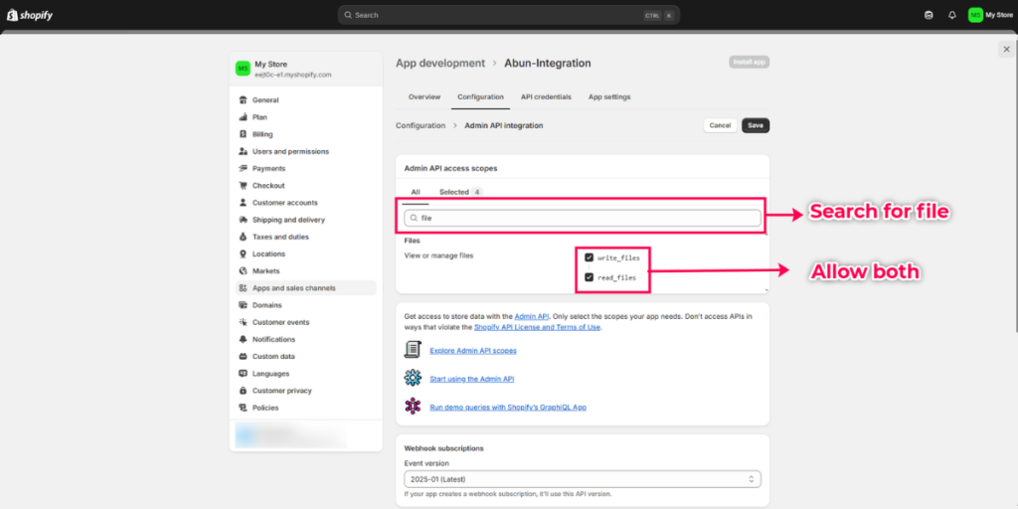
Task: Click the Taxes and duties icon
Action: tap(243, 237)
